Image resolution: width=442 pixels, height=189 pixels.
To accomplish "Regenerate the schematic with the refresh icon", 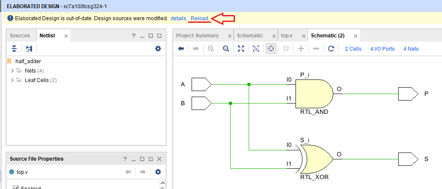I will click(331, 49).
